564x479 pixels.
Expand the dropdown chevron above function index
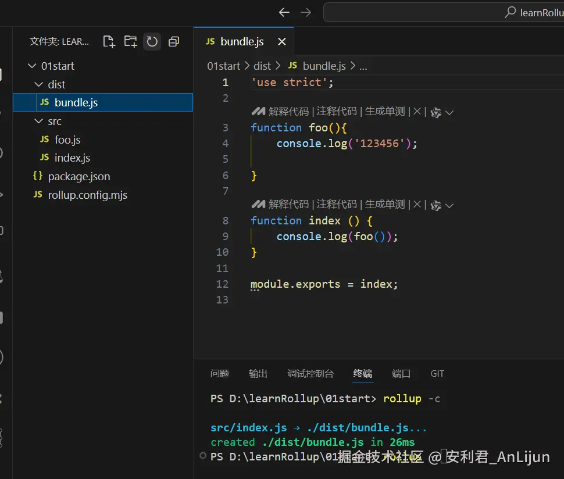pyautogui.click(x=449, y=205)
